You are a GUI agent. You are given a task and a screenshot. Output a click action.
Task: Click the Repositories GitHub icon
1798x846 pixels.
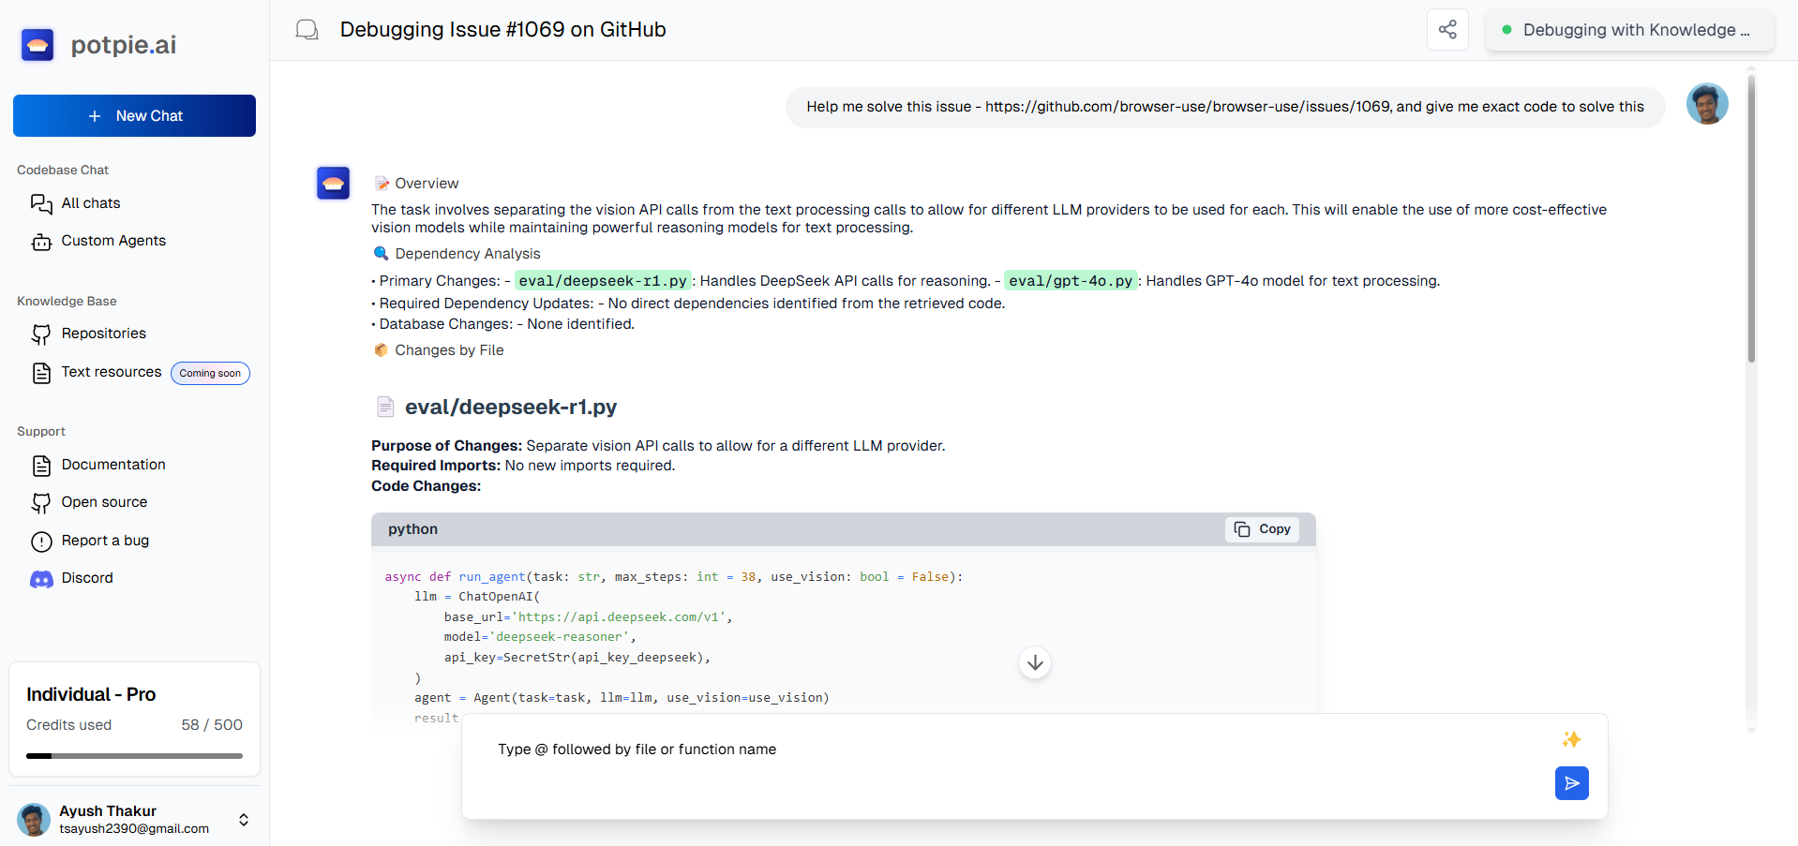(41, 334)
